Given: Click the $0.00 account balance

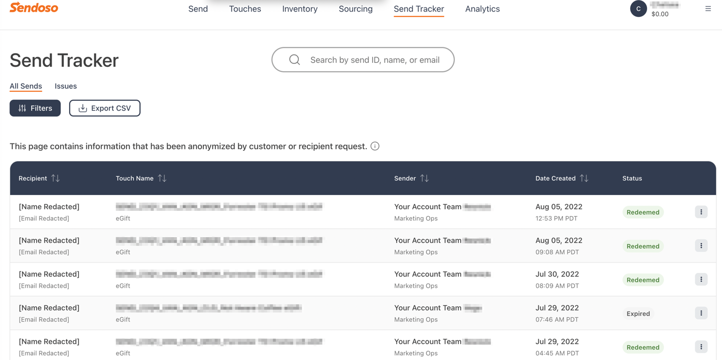Looking at the screenshot, I should pyautogui.click(x=660, y=14).
